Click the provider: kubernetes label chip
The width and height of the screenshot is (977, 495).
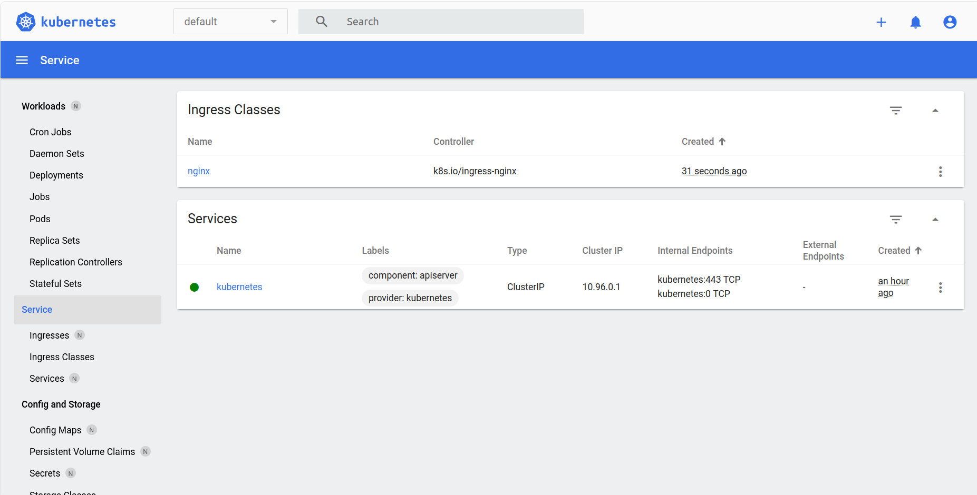click(x=410, y=298)
